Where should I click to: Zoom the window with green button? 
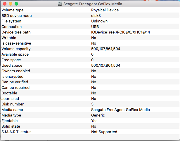(x=16, y=4)
